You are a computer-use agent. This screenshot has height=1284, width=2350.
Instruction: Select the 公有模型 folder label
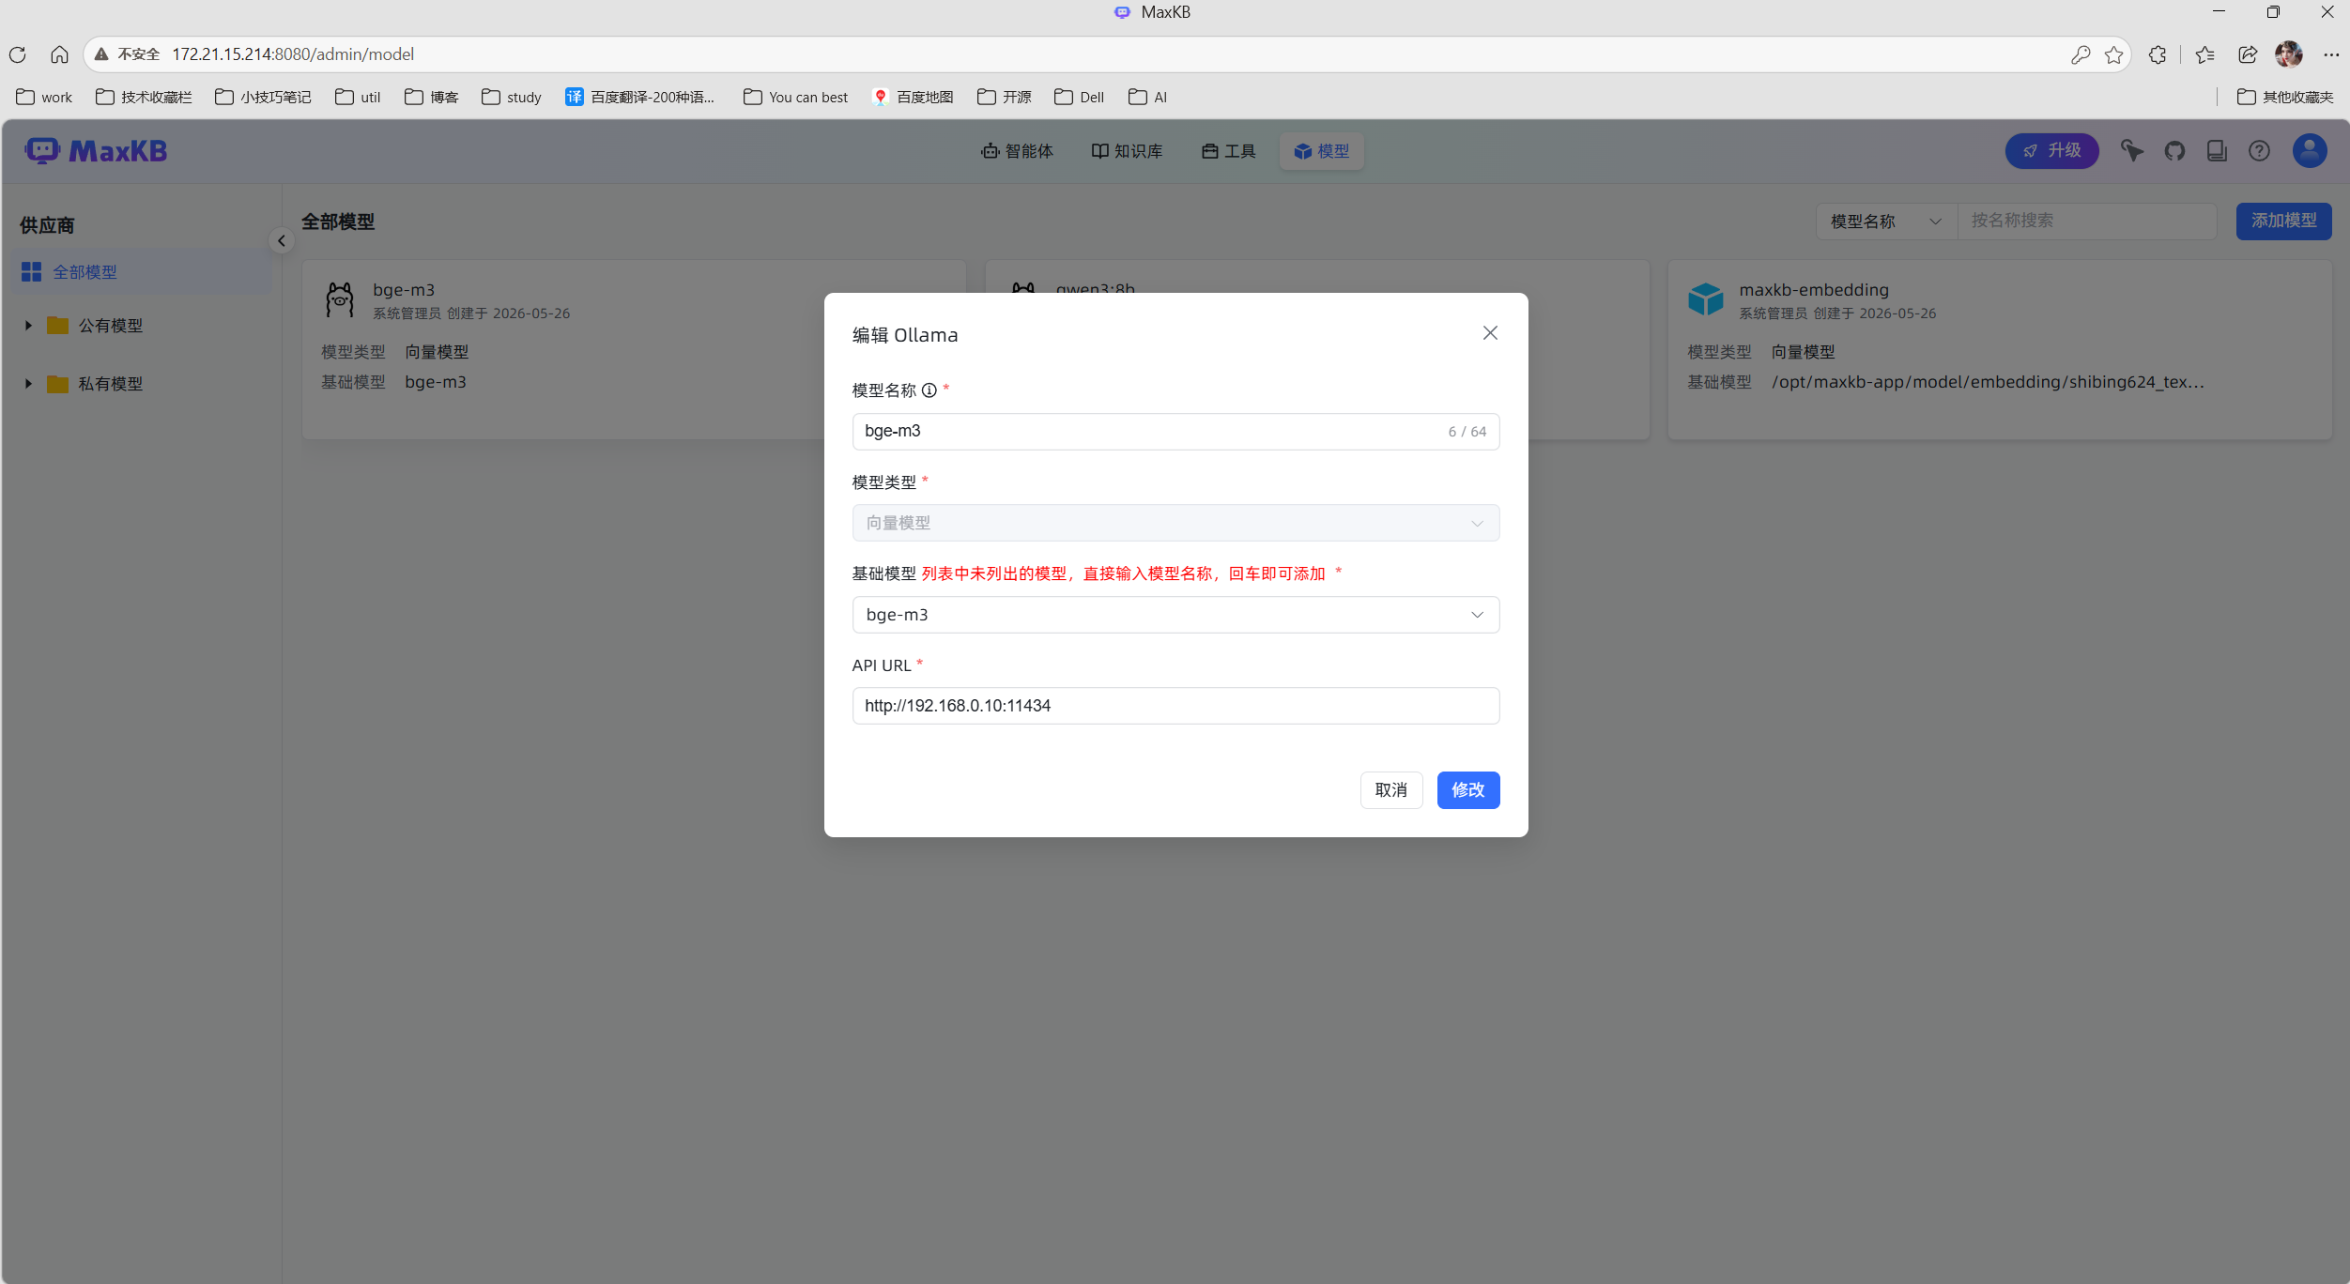(110, 326)
